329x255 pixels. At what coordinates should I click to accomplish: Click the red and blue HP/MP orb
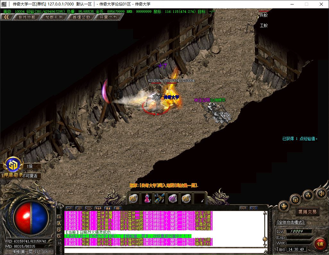[x=31, y=218]
